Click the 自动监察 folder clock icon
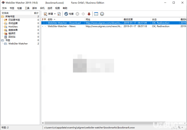 coord(6,23)
